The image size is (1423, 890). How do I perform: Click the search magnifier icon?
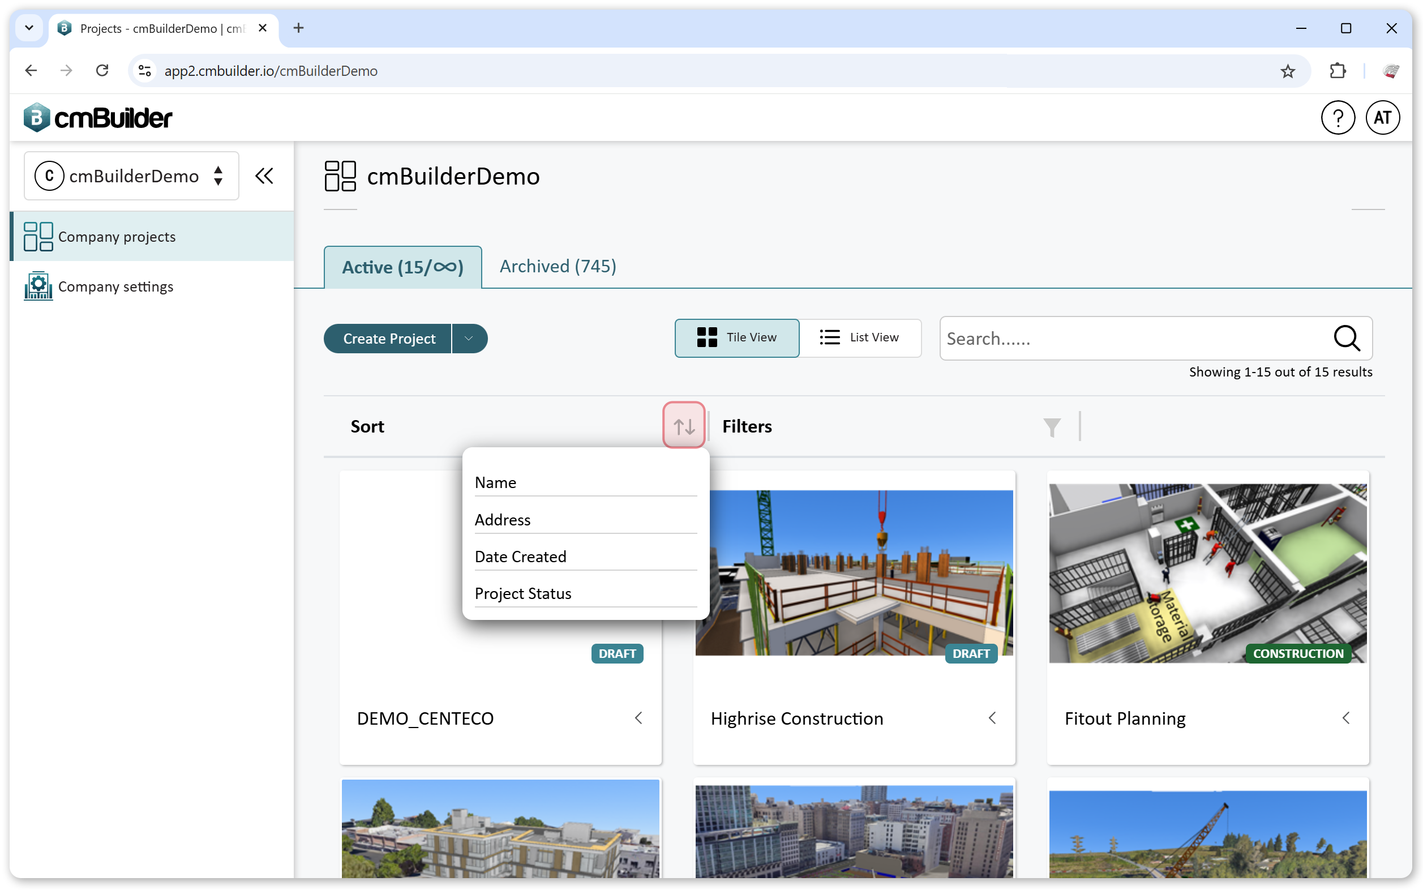[1347, 339]
